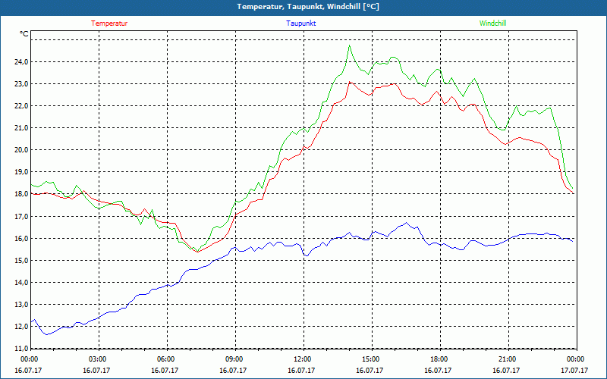Click the 19,0 y-axis value
The image size is (607, 379).
[x=21, y=172]
